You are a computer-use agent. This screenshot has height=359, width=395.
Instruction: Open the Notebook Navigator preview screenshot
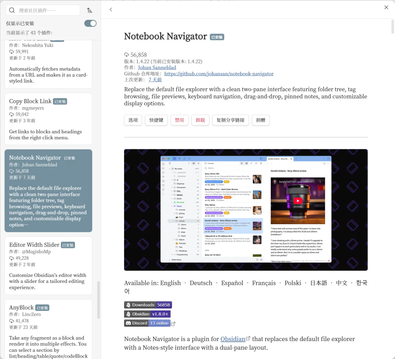click(x=246, y=210)
